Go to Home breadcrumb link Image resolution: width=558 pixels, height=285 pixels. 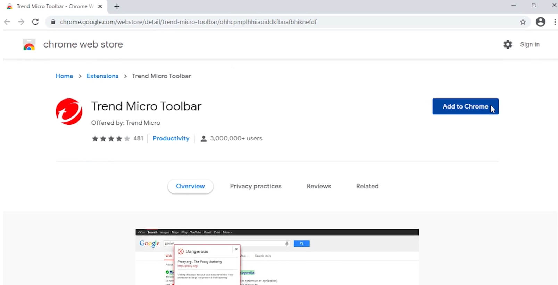(65, 76)
